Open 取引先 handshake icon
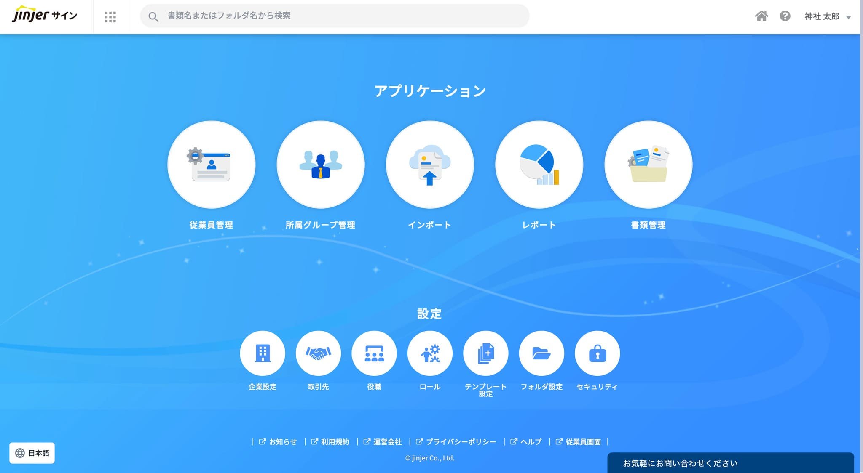 tap(318, 353)
